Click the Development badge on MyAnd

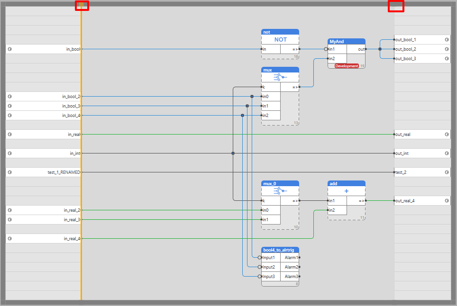pyautogui.click(x=347, y=66)
